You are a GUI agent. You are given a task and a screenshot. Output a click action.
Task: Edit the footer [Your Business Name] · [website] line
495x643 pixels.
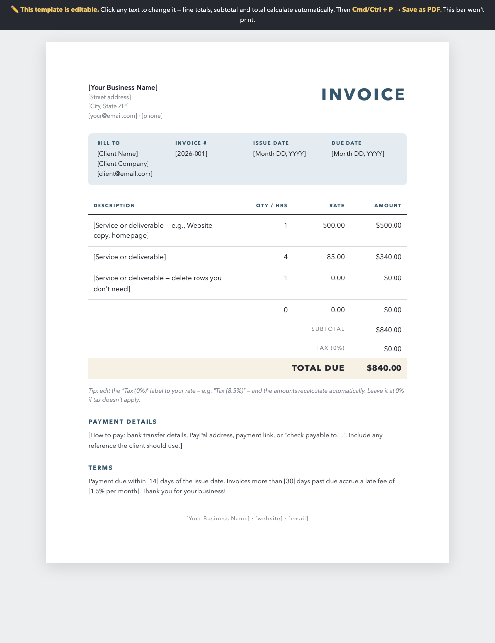coord(247,518)
